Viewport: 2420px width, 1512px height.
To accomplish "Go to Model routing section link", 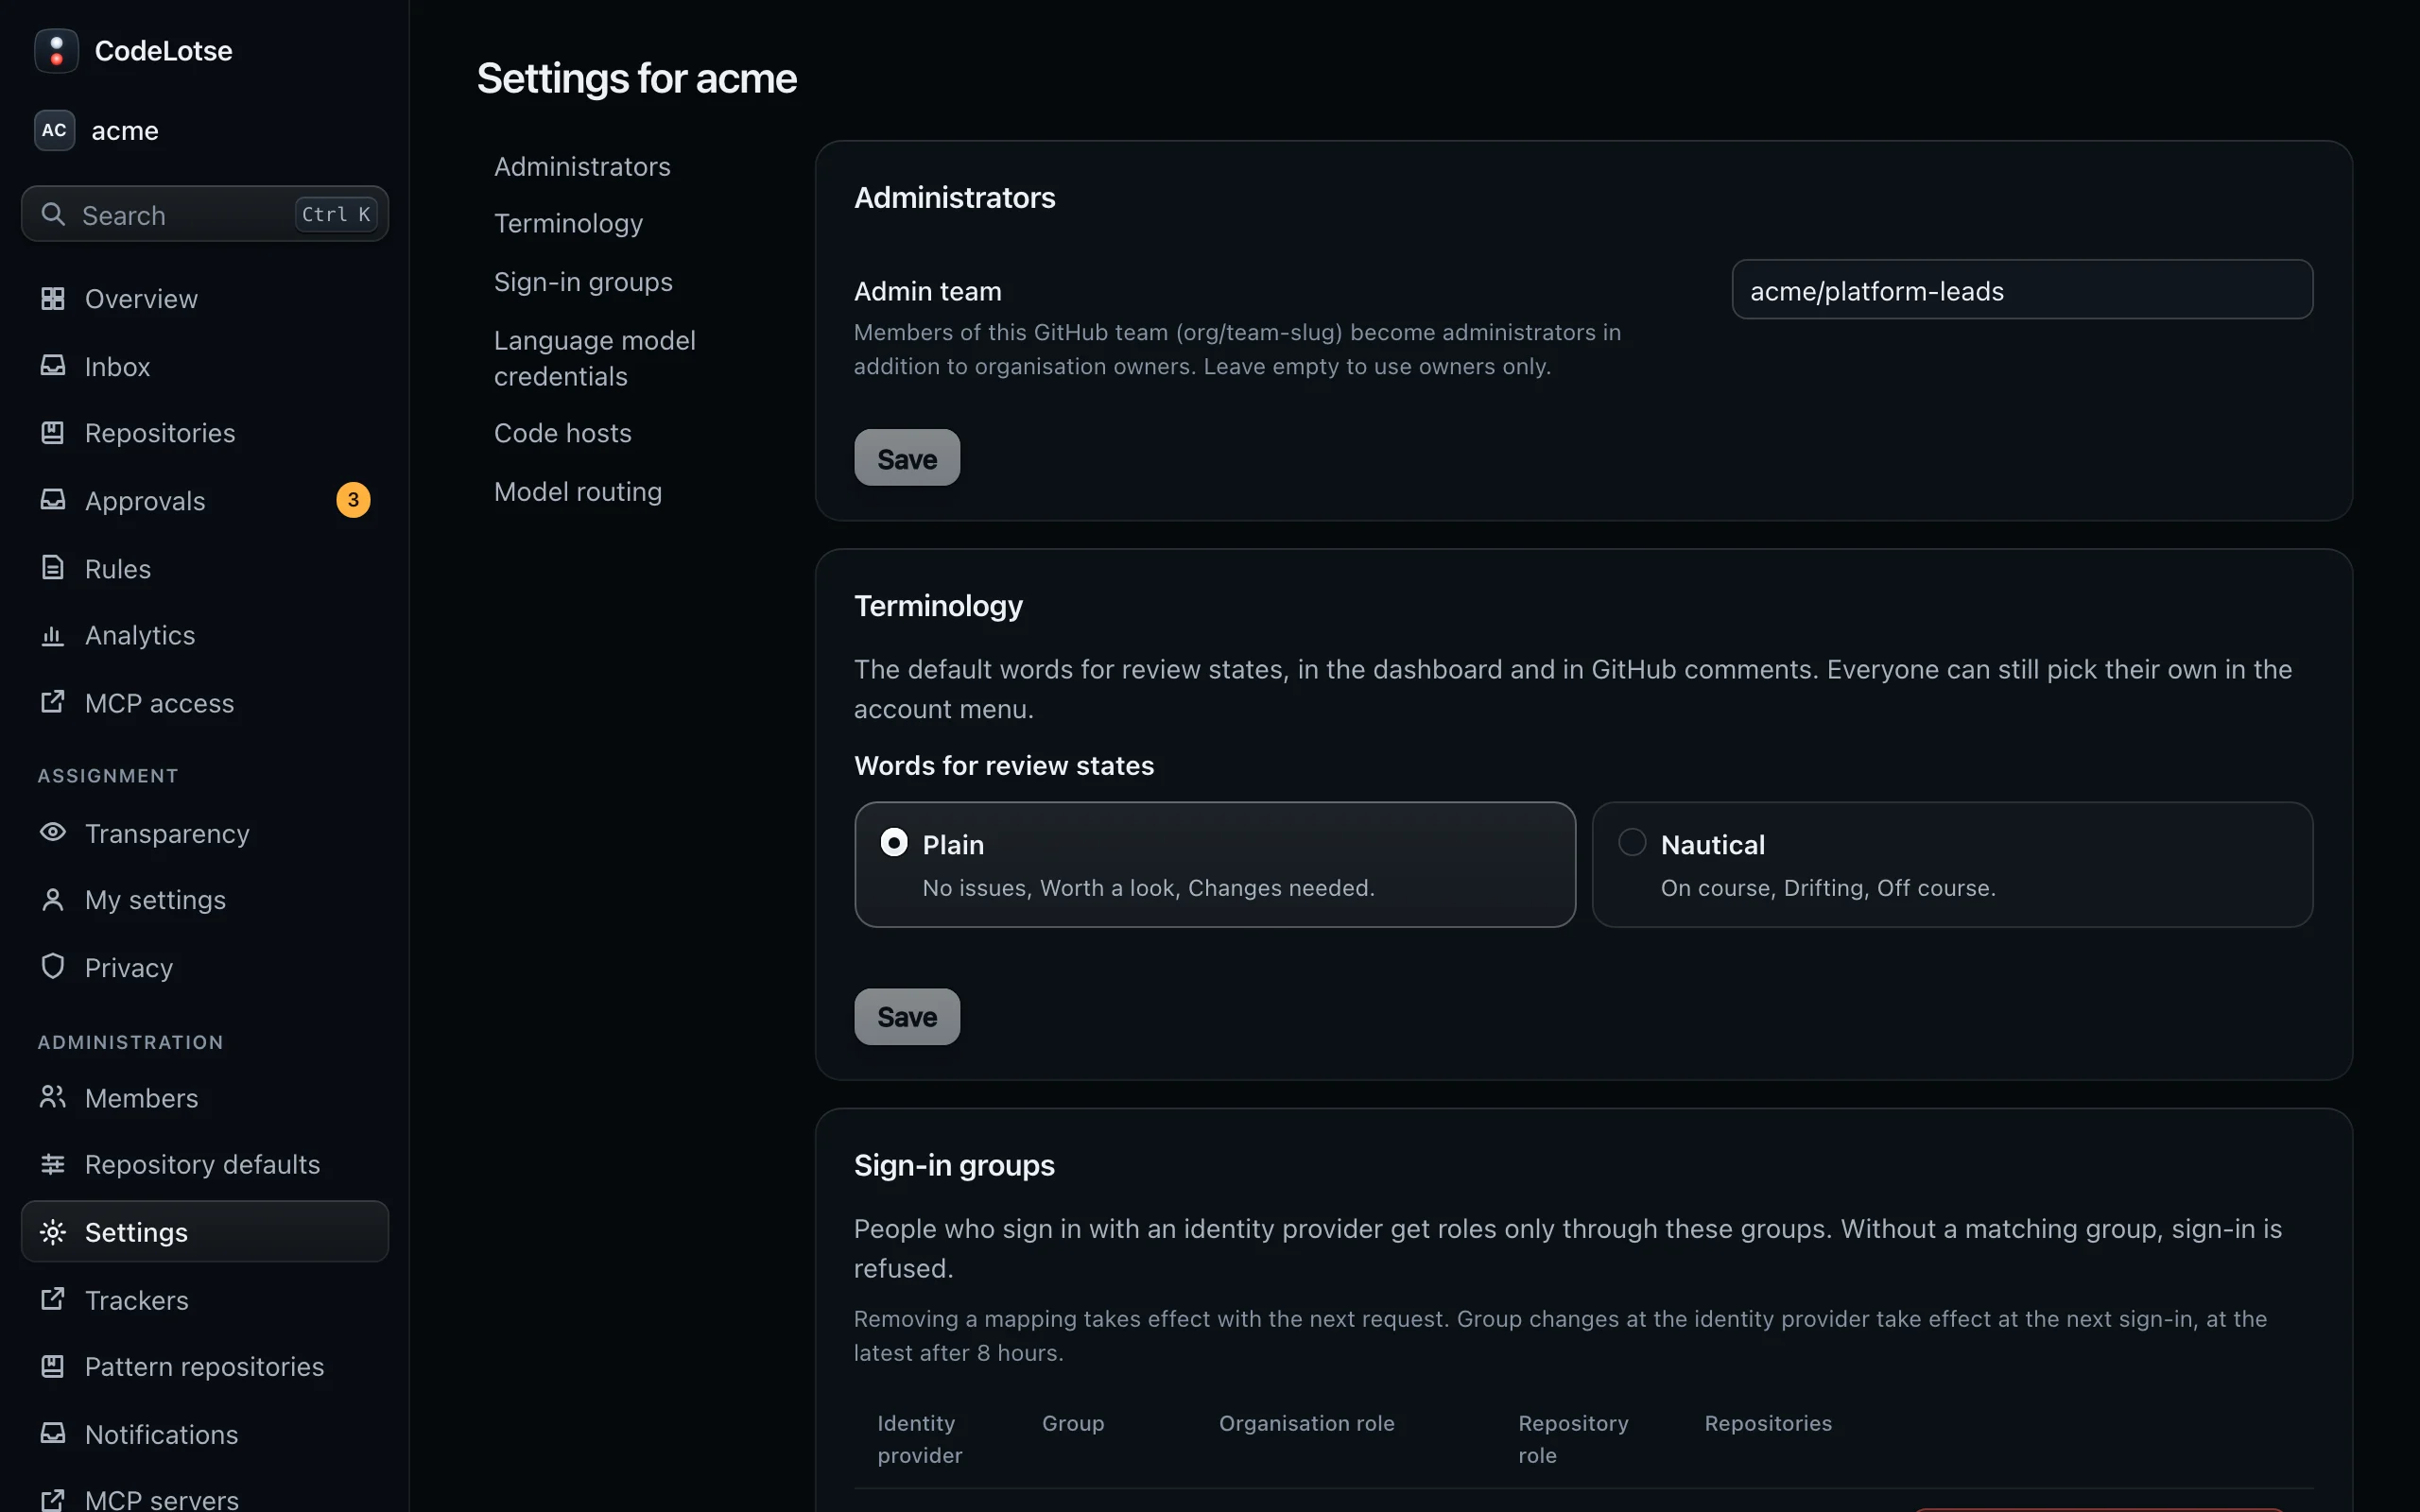I will tap(578, 492).
